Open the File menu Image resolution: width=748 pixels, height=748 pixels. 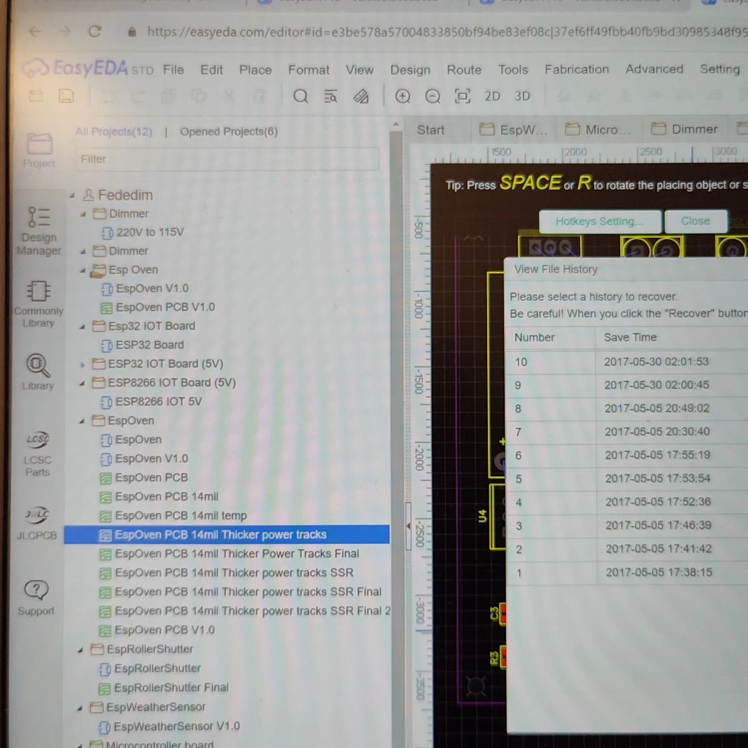pyautogui.click(x=173, y=70)
